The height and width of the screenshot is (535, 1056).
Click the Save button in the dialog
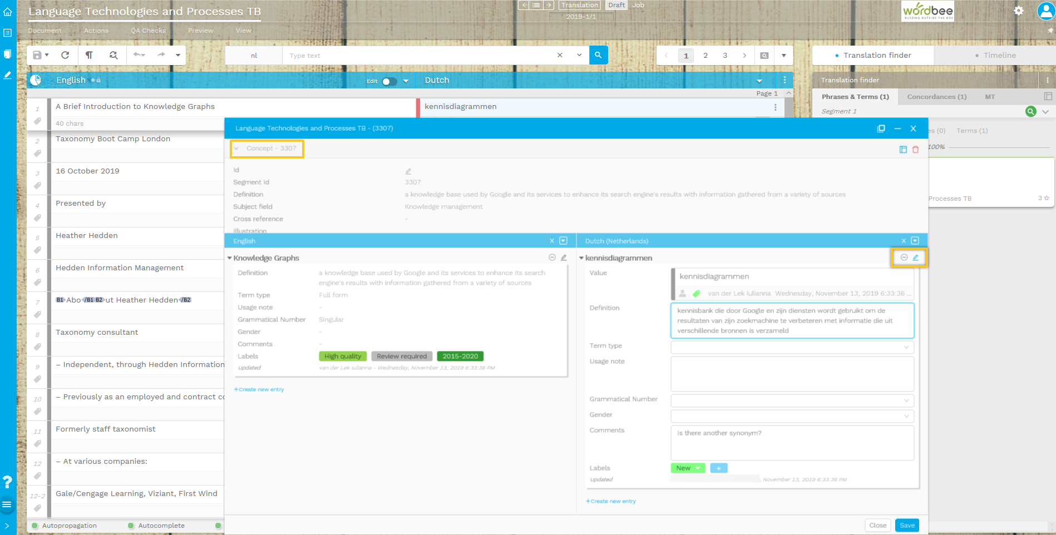[906, 526]
